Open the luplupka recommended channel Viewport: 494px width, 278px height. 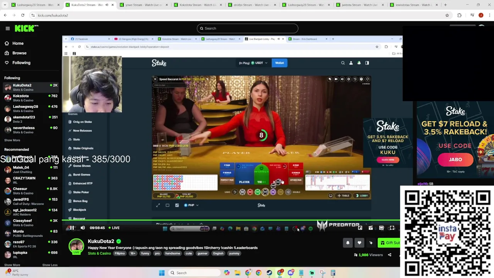point(30,254)
